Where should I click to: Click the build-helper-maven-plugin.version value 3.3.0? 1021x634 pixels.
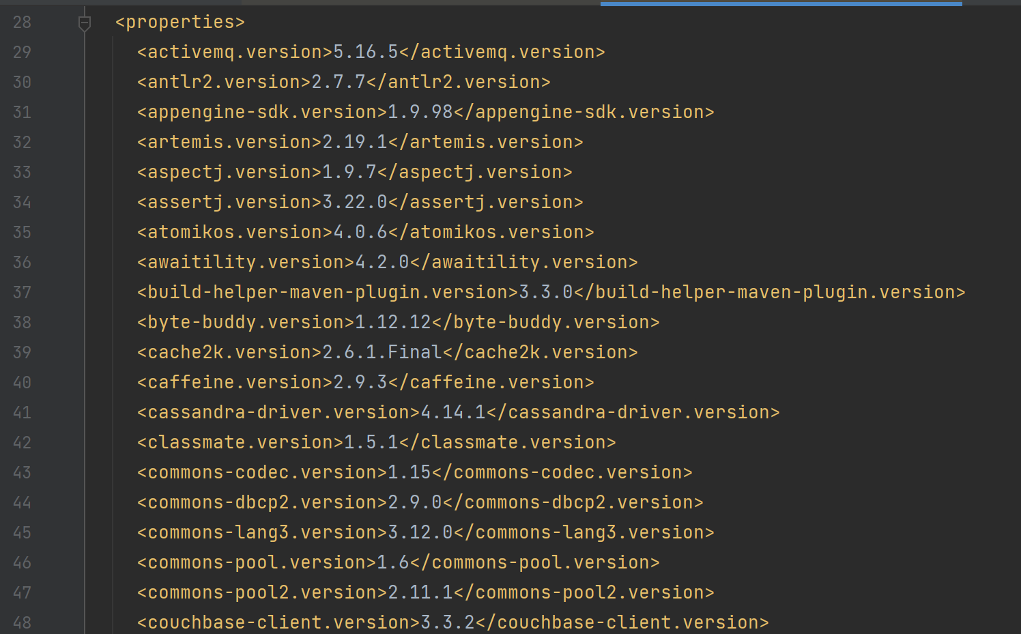pos(546,292)
